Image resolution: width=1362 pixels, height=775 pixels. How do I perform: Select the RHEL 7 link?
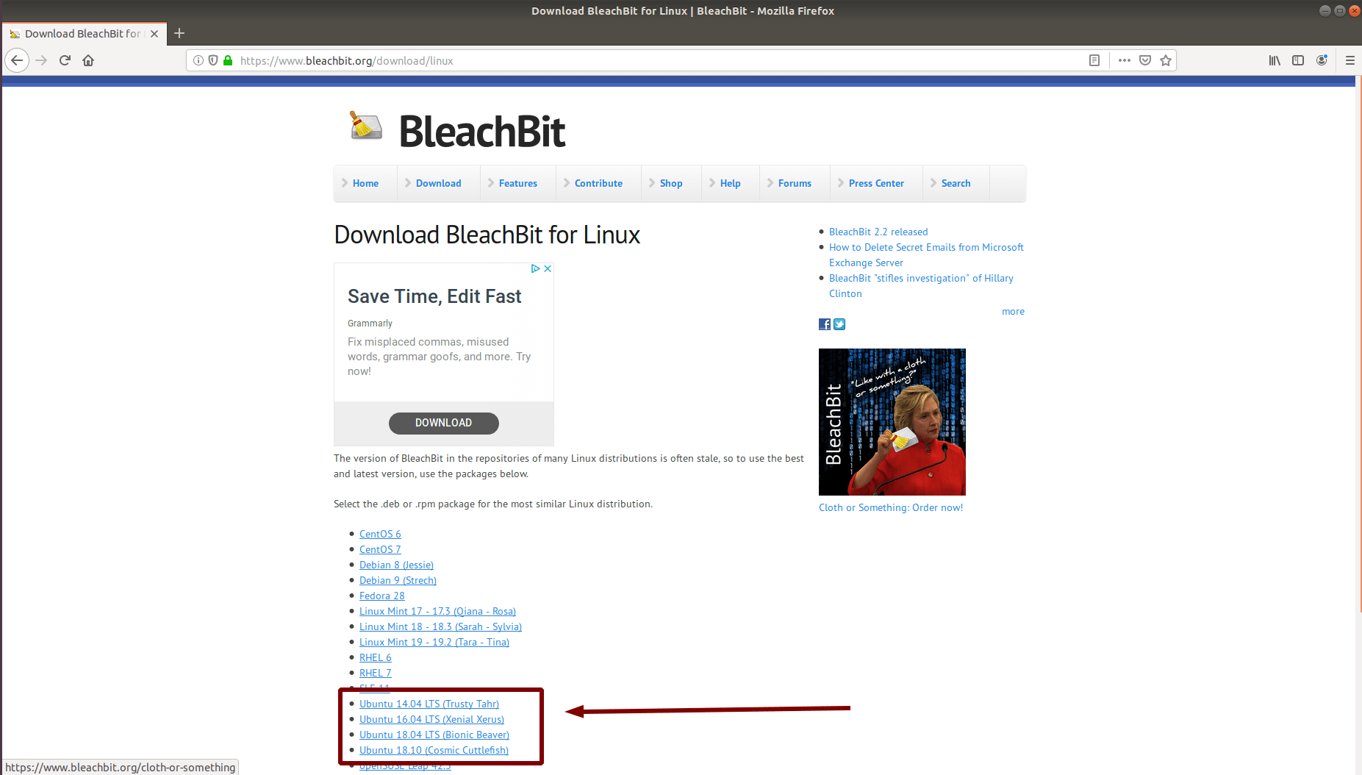[376, 673]
